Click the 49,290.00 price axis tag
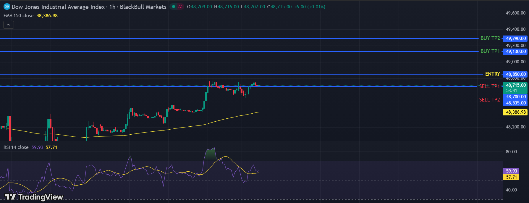 [516, 38]
